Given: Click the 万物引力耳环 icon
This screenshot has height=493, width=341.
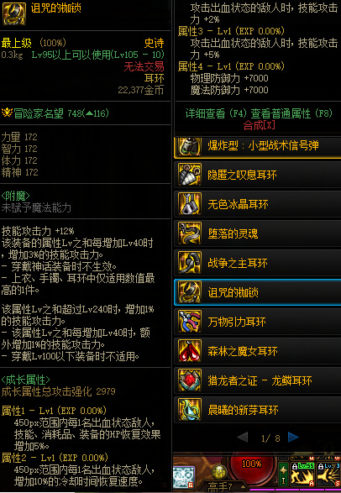Looking at the screenshot, I should click(190, 322).
